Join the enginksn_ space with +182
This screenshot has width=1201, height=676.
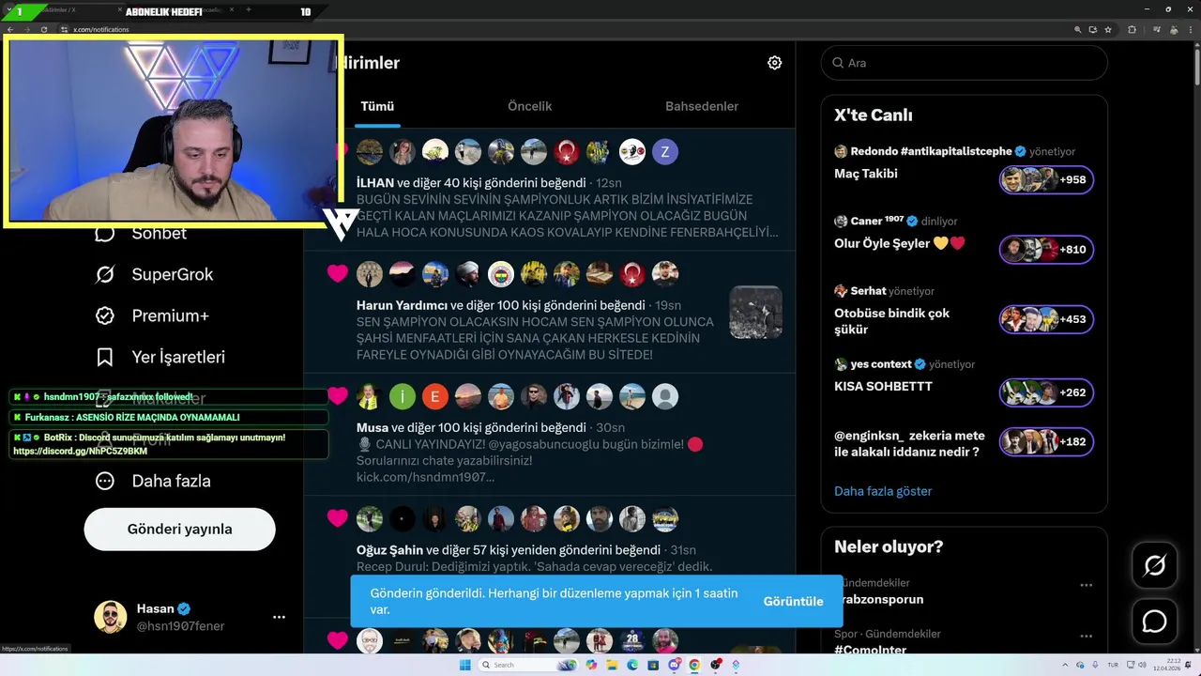pyautogui.click(x=1046, y=441)
